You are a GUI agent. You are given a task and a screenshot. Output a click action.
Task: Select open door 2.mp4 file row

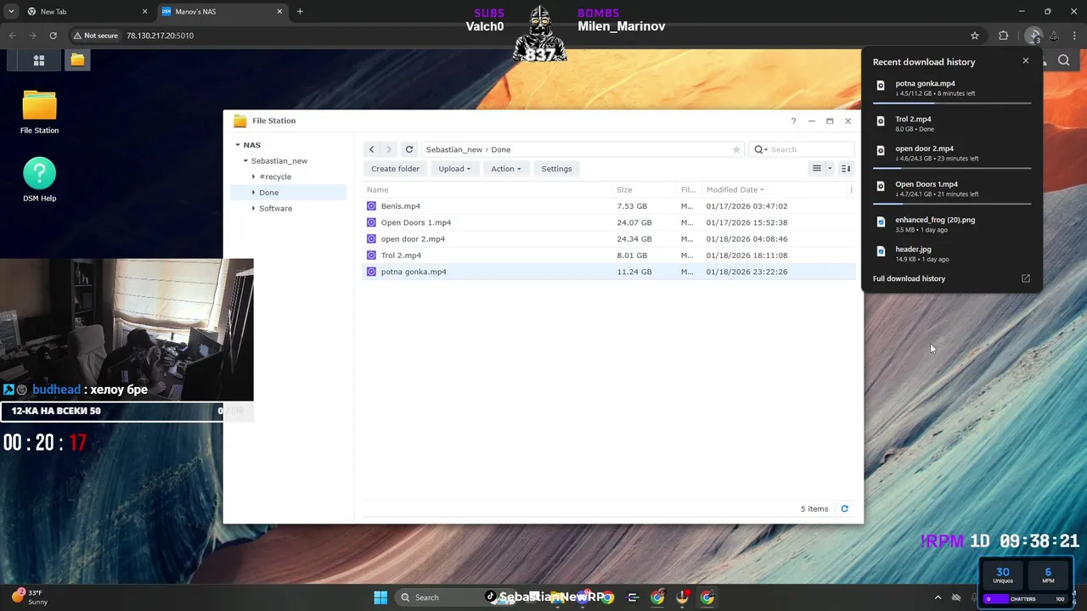[x=609, y=238]
